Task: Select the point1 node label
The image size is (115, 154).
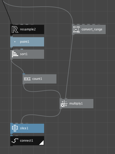Action: click(25, 42)
